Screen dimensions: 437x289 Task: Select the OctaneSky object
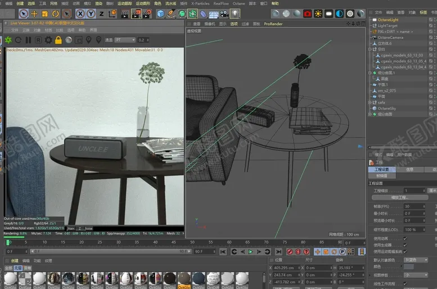[386, 109]
